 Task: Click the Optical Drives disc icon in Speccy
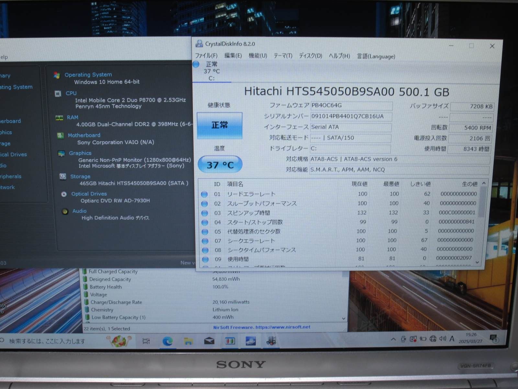(64, 194)
